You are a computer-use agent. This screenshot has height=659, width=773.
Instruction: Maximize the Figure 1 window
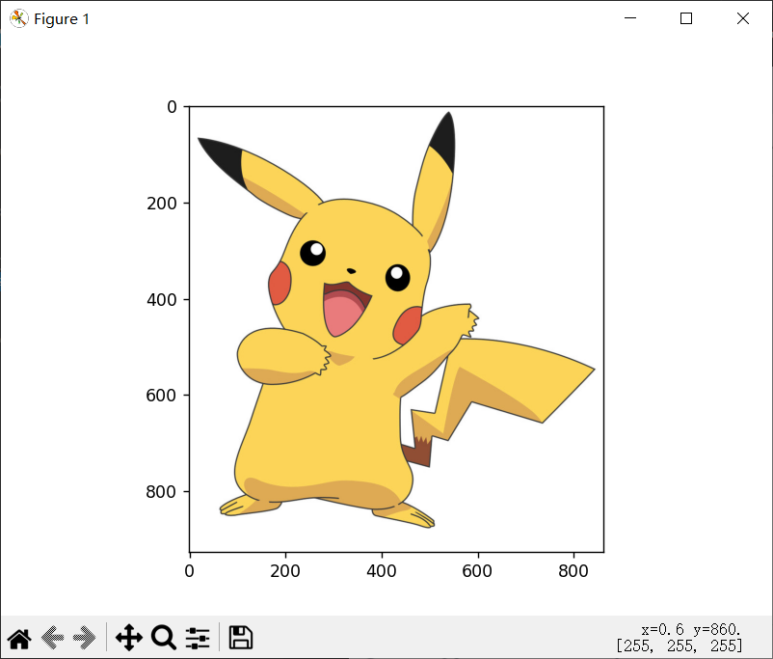click(x=686, y=18)
